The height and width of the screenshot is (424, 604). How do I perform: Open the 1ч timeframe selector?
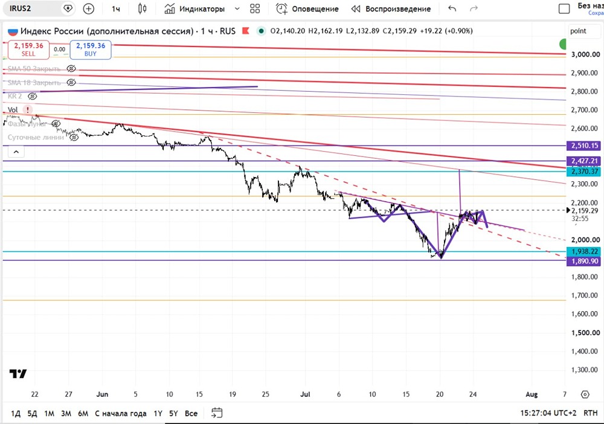point(116,8)
